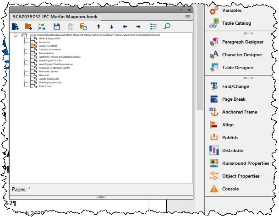Open the book panel hamburger menu
279x217 pixels.
click(x=188, y=17)
